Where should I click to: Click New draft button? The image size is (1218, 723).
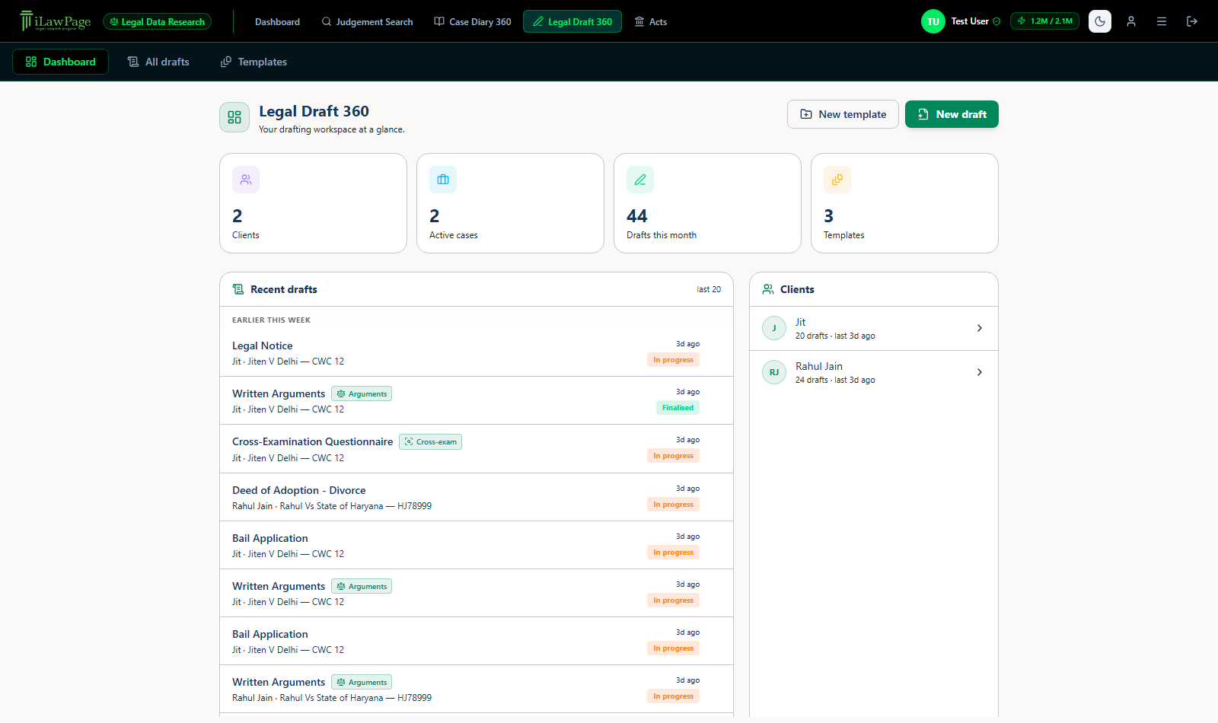(952, 114)
